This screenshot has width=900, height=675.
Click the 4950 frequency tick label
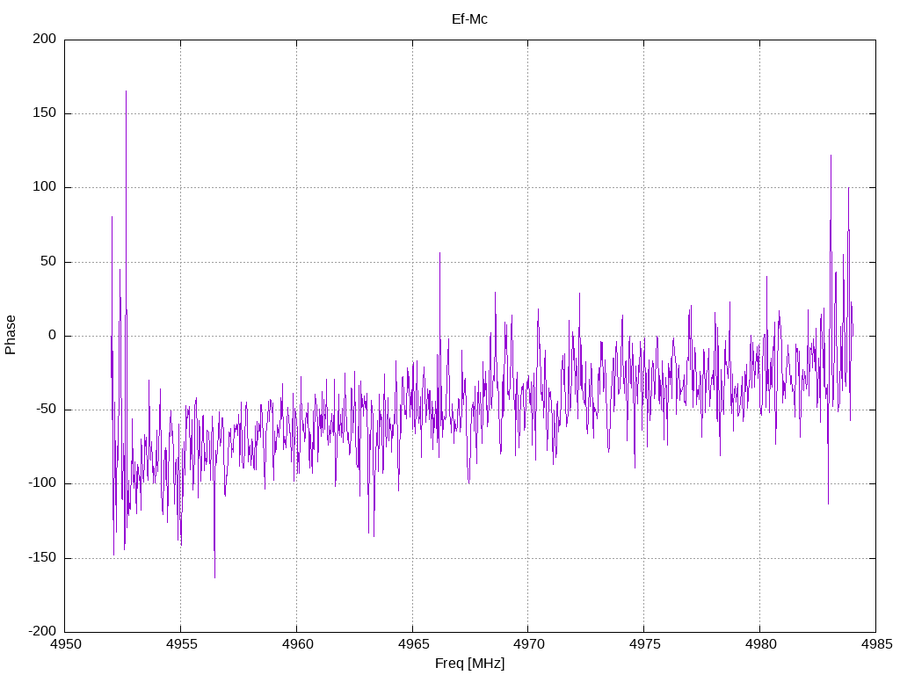pos(66,644)
